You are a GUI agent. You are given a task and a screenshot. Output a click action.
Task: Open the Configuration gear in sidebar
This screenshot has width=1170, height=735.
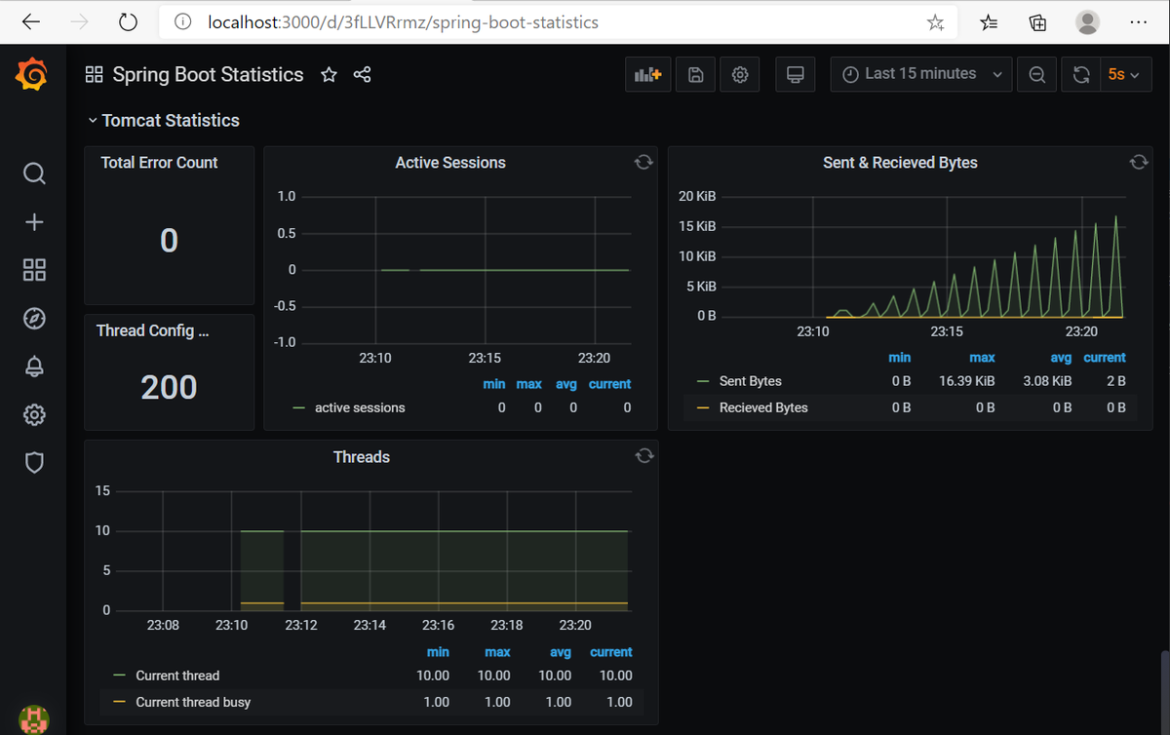click(x=34, y=414)
